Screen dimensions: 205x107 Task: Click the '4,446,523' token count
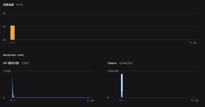(x=126, y=63)
